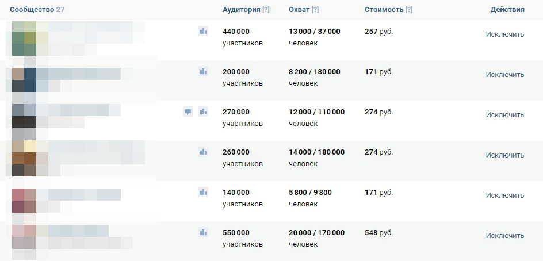Show statistics icon for 260 000 audience row
543x261 pixels.
click(x=202, y=152)
